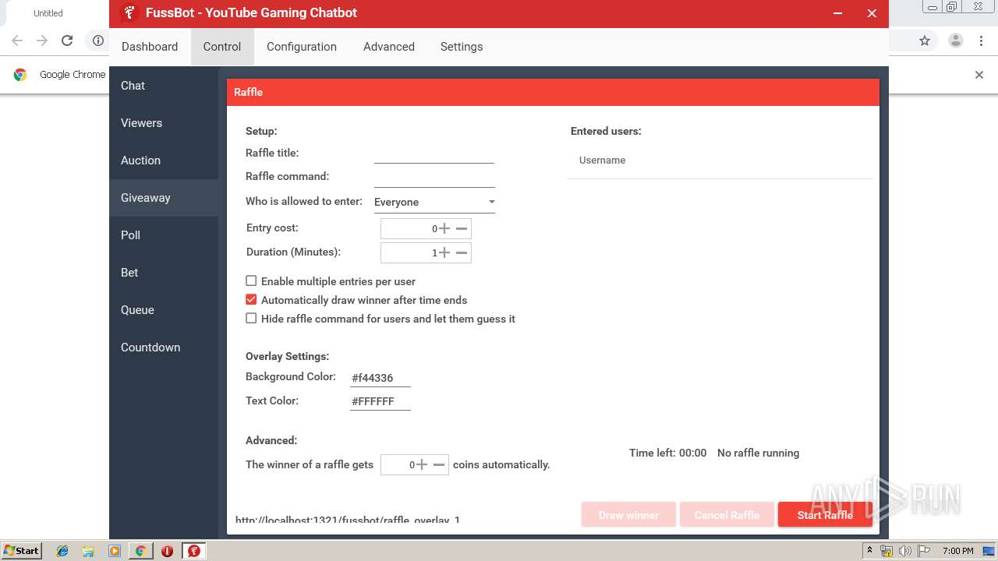Decrease Duration minutes with minus icon

coord(462,252)
